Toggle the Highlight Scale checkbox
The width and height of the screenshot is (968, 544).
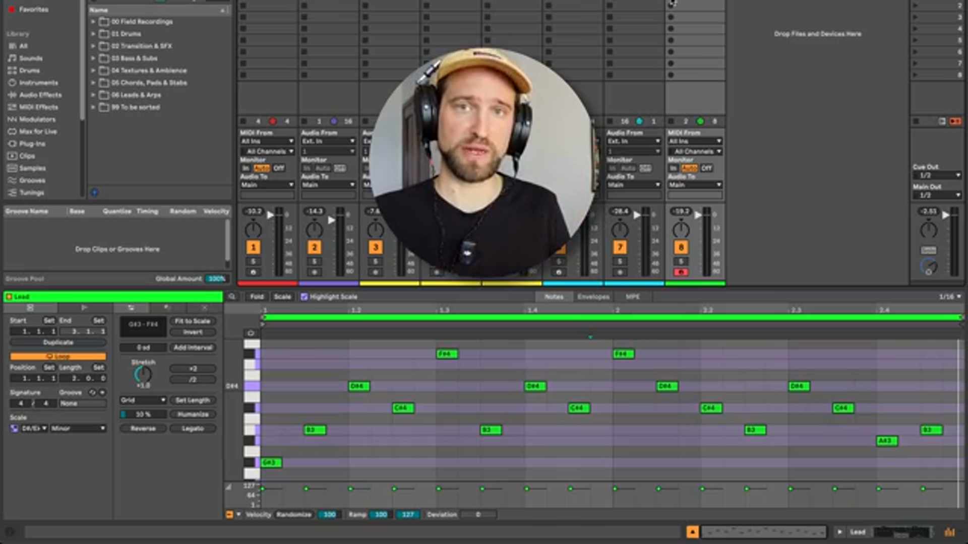[x=304, y=297]
